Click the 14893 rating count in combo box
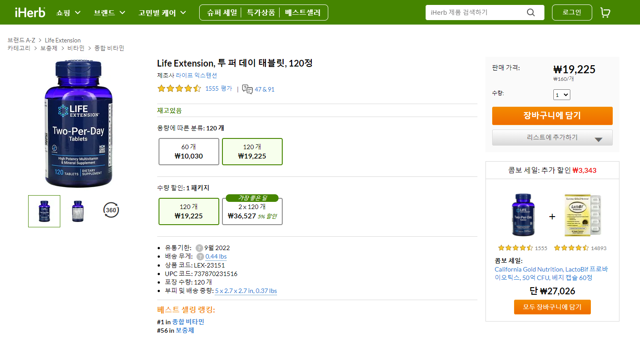The image size is (640, 343). 598,248
